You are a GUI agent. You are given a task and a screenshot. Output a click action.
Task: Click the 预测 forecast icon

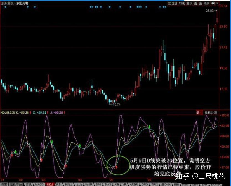pos(206,3)
